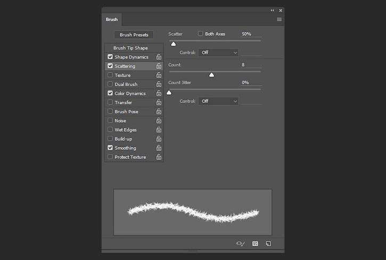The height and width of the screenshot is (260, 386).
Task: Click the Scatter slider handle
Action: pos(174,44)
